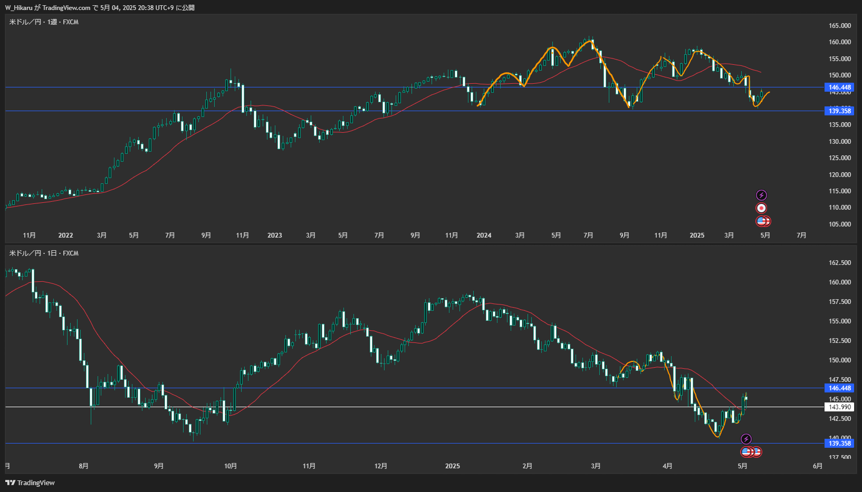Click the 165.000 price axis value
This screenshot has width=862, height=492.
839,26
